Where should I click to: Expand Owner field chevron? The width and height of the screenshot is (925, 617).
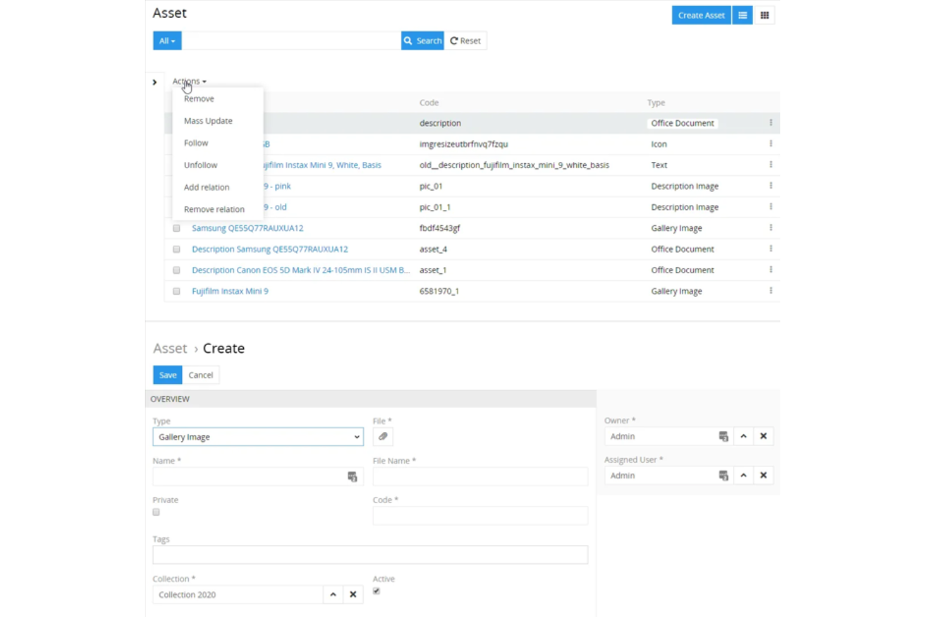743,436
